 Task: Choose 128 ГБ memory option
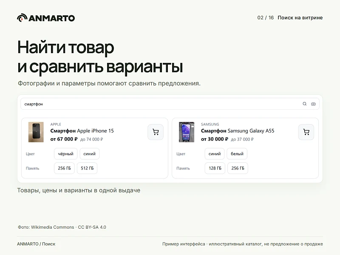tap(215, 168)
